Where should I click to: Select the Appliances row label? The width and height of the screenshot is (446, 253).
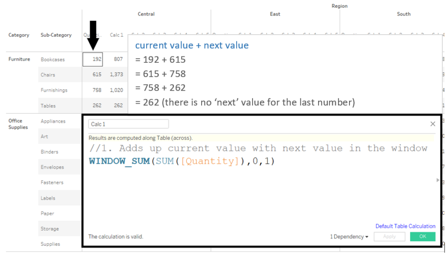click(x=53, y=121)
